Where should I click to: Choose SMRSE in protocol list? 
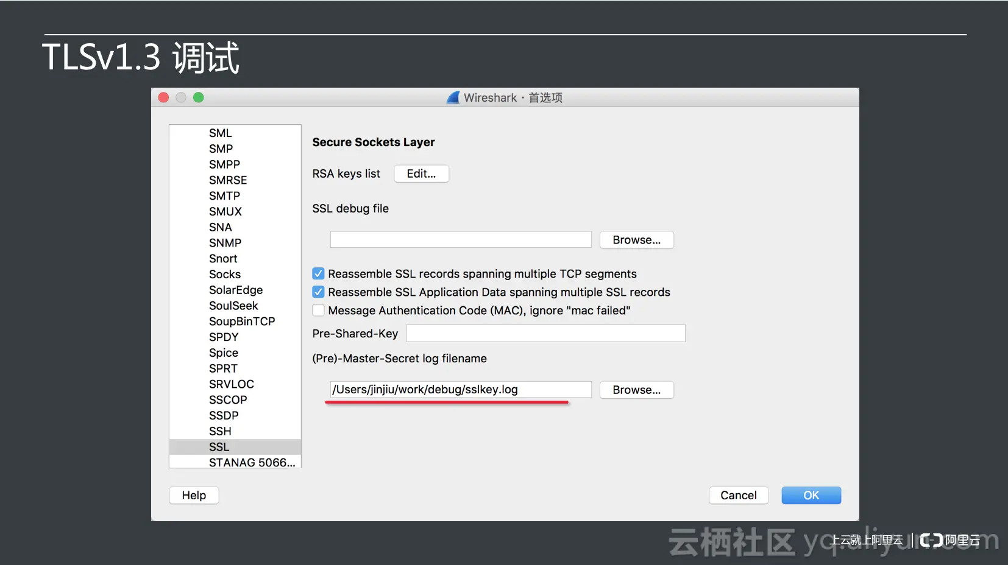pyautogui.click(x=235, y=180)
